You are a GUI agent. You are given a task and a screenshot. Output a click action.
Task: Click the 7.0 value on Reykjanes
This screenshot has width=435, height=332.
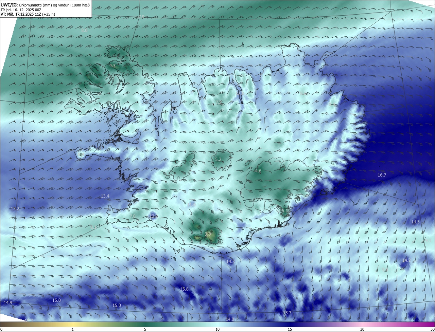pos(133,216)
